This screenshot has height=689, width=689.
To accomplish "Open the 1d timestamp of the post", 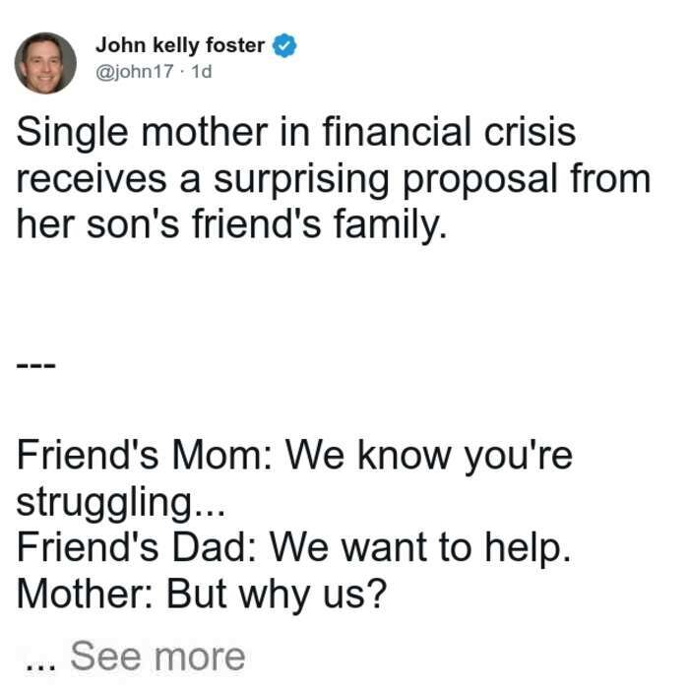I will coord(202,72).
